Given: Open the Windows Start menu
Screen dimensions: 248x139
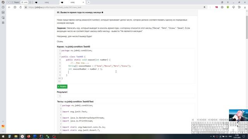Looking at the screenshot, I should coord(3,136).
